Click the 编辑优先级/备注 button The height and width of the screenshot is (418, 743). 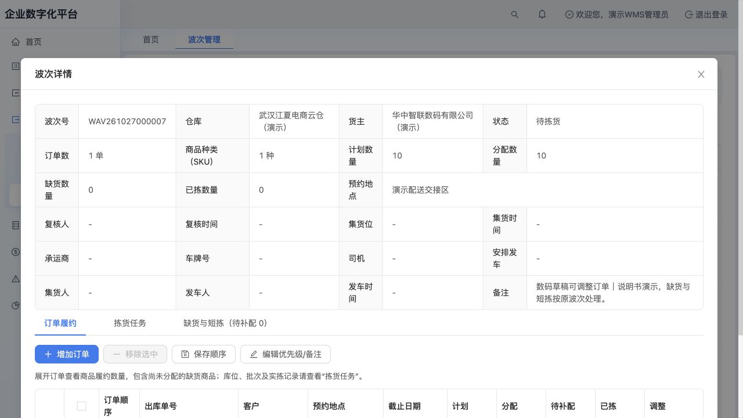pos(286,354)
